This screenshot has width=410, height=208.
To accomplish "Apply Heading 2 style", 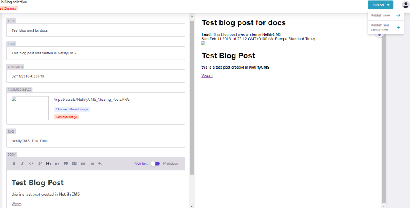I will 57,164.
